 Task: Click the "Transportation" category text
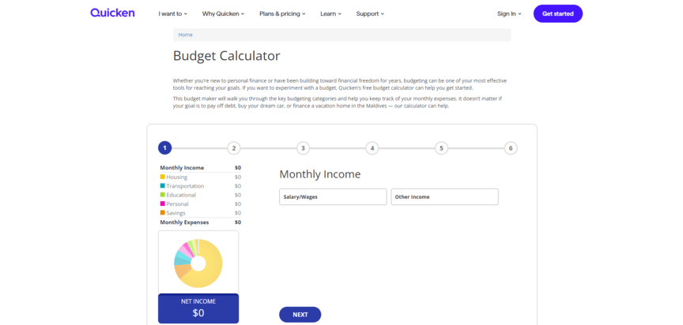[x=185, y=186]
